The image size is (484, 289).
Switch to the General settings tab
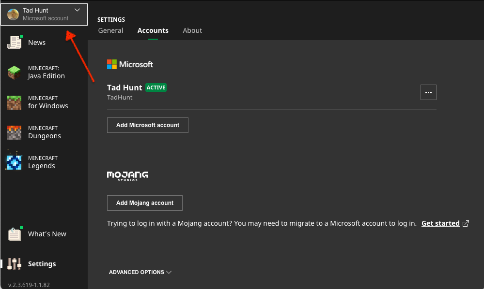point(110,30)
